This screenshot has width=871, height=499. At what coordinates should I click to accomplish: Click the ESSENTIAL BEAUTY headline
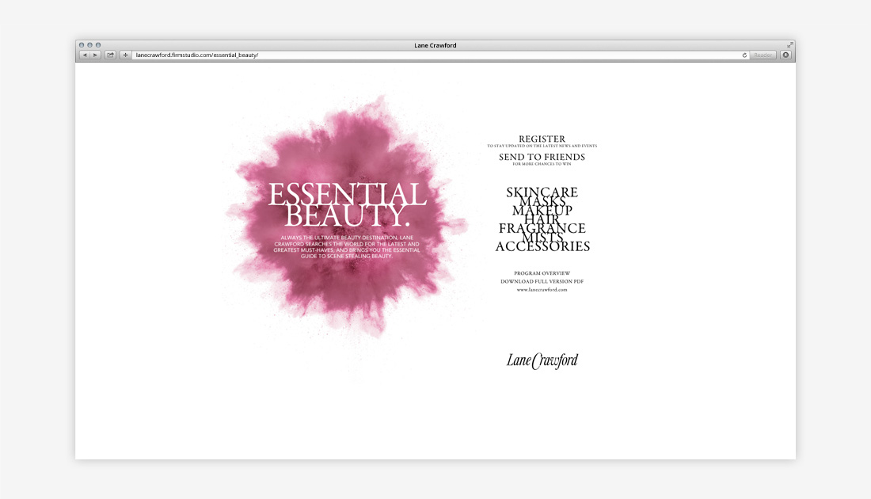[x=348, y=205]
